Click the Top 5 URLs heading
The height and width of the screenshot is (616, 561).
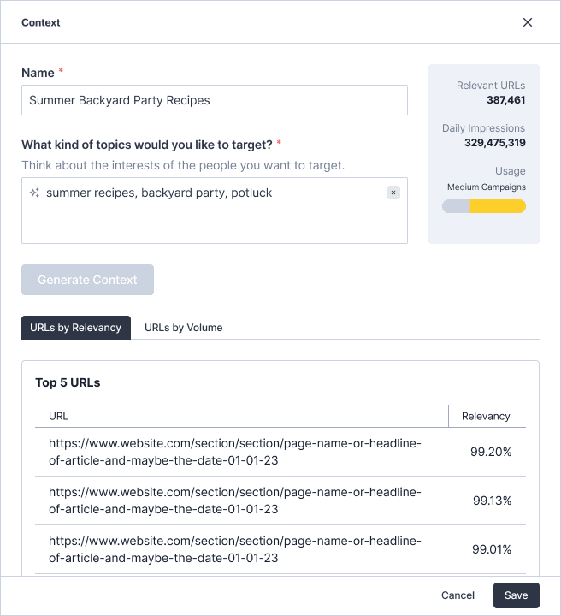68,382
